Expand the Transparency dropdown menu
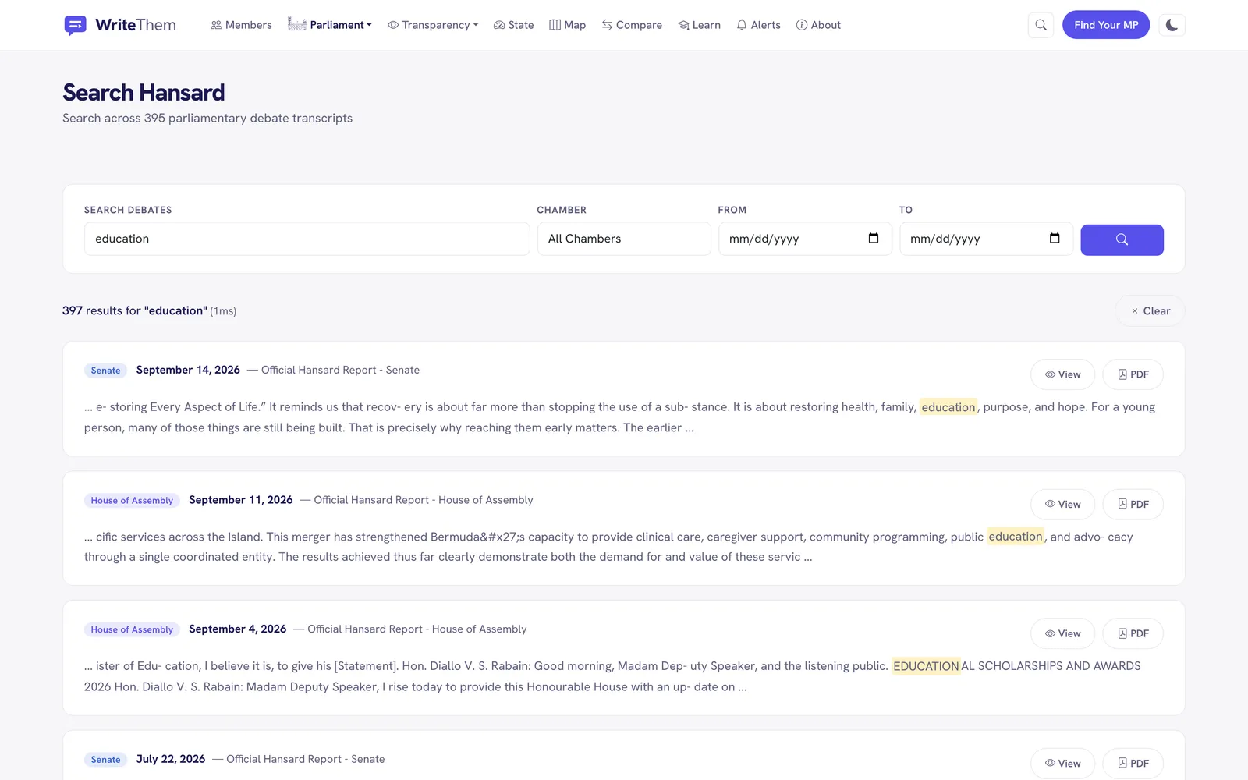This screenshot has width=1248, height=780. coord(433,25)
